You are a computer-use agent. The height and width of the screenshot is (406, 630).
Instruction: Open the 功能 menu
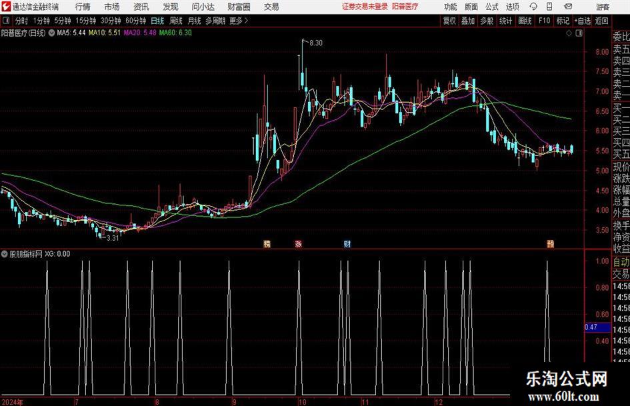coord(451,7)
